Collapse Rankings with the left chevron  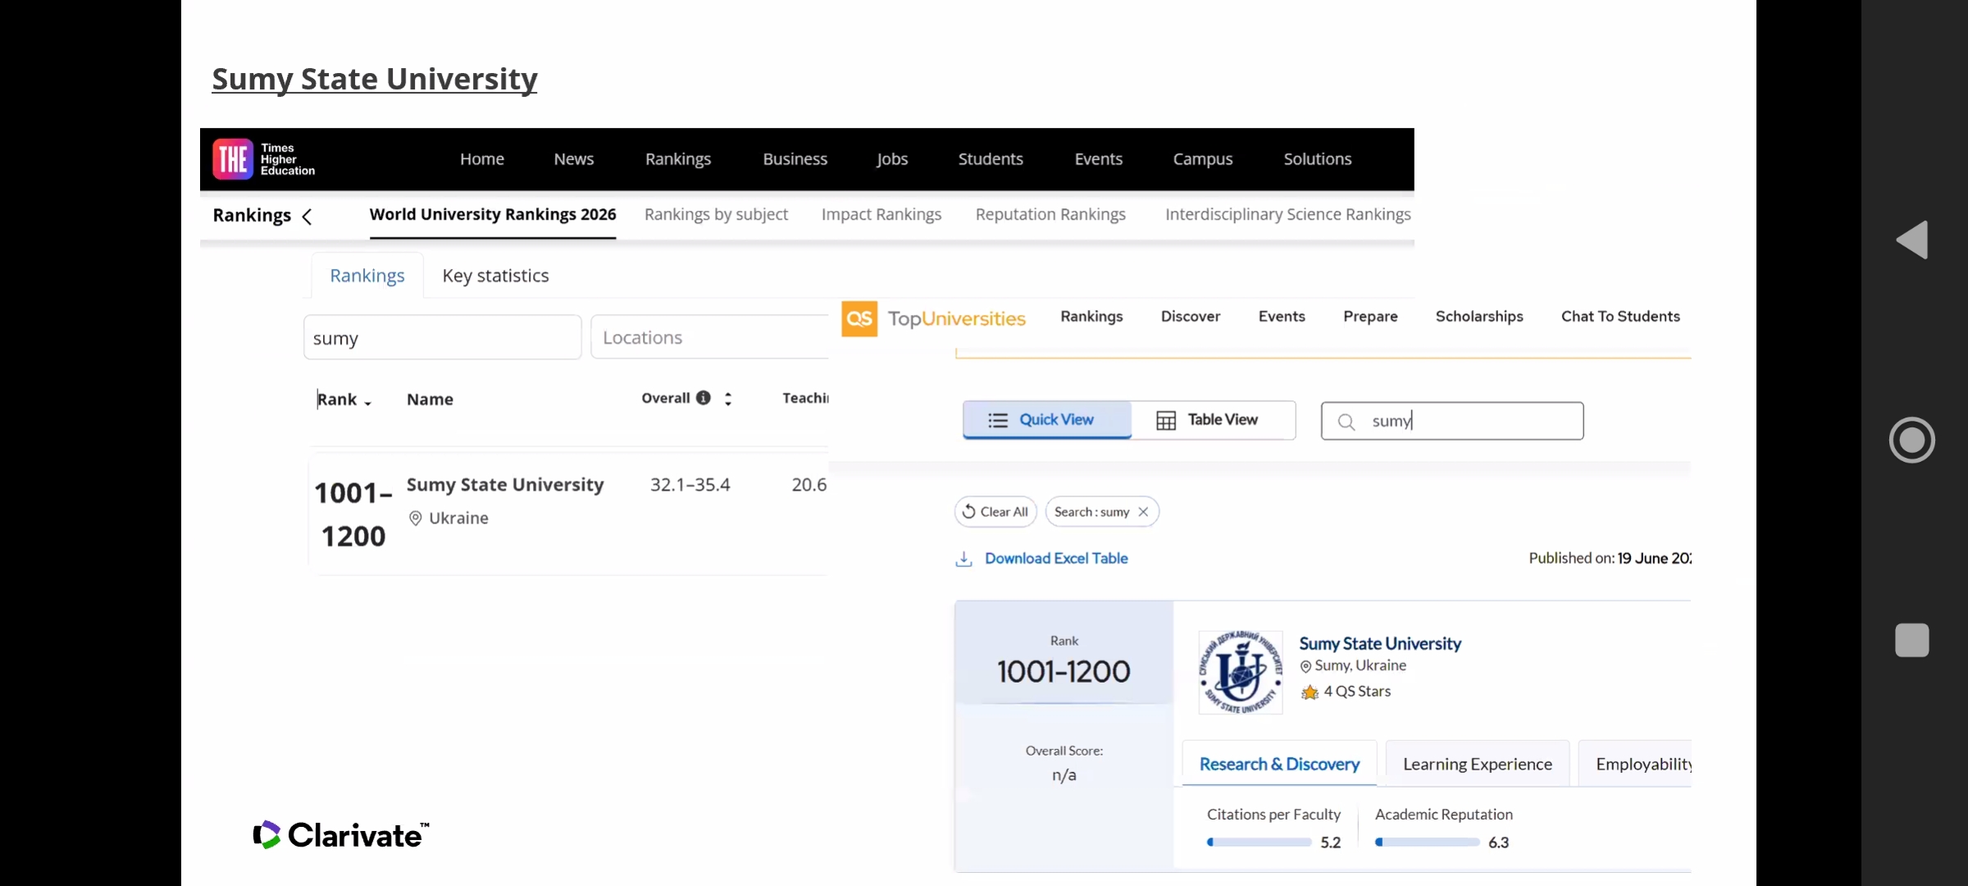pyautogui.click(x=307, y=217)
